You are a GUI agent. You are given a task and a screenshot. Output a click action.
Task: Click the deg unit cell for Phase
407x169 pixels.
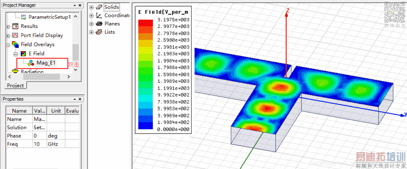(56, 136)
